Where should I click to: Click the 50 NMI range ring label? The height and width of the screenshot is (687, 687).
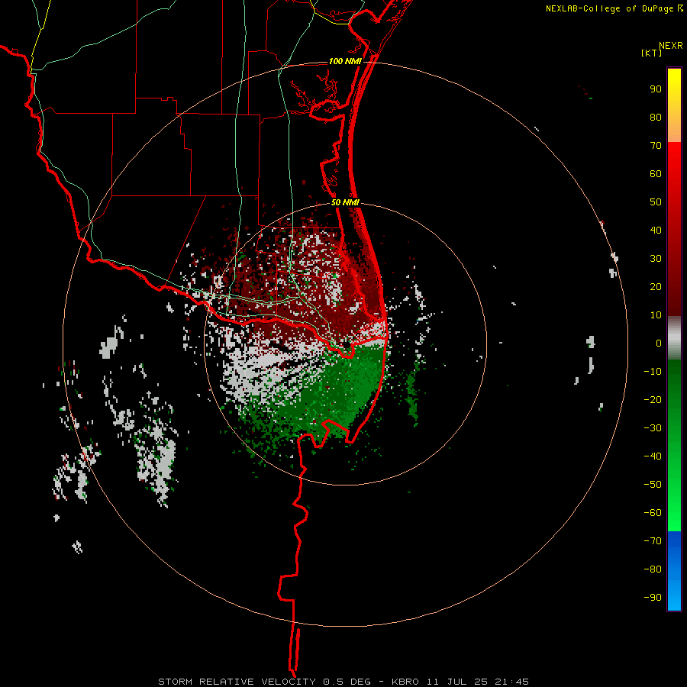tap(345, 202)
